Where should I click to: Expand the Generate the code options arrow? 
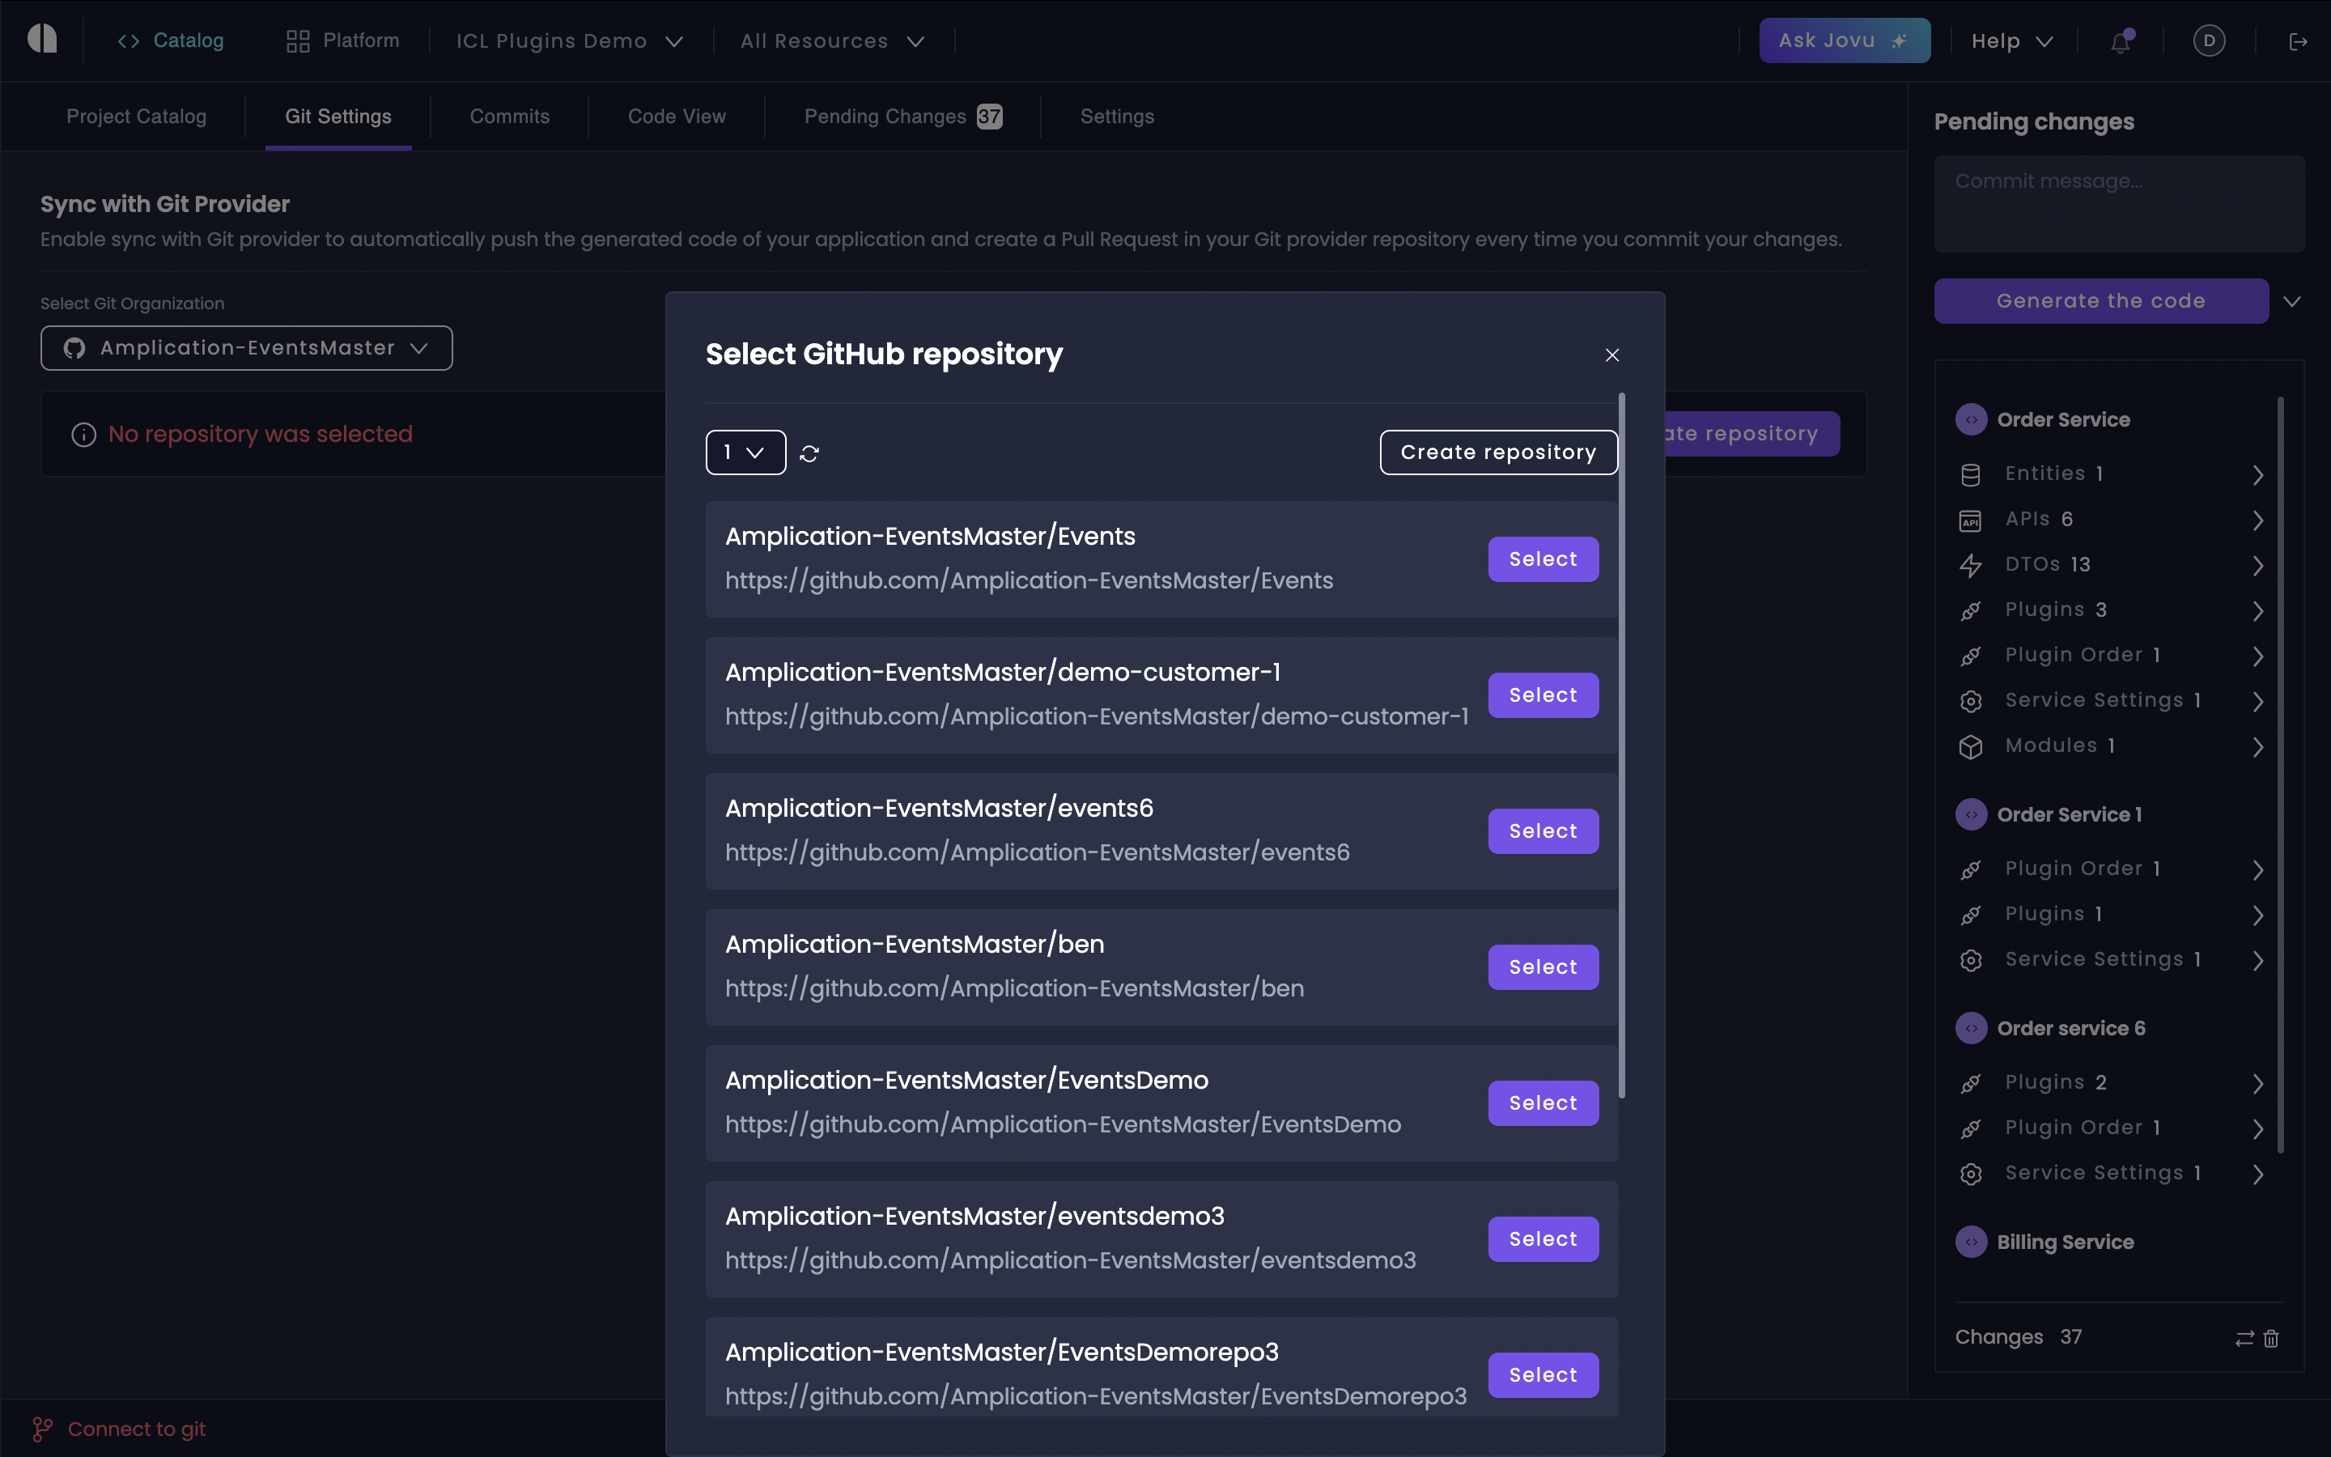coord(2292,302)
